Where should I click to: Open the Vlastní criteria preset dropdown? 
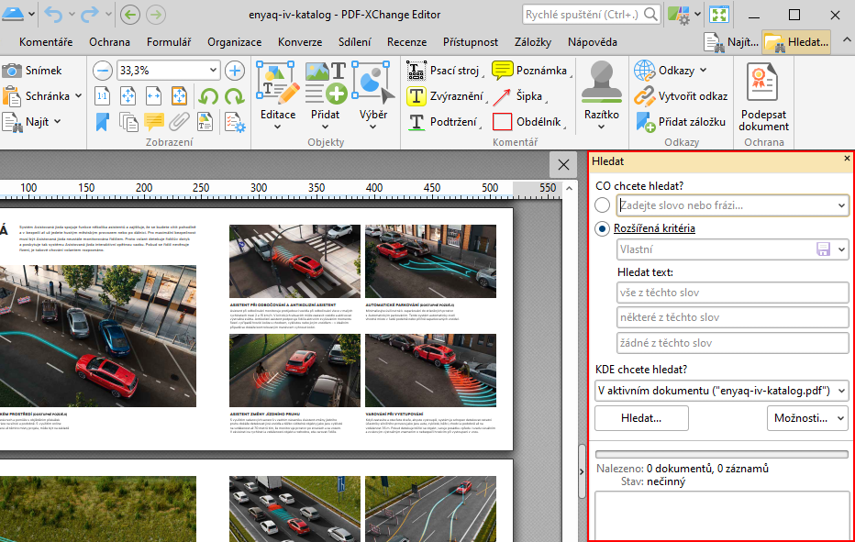pyautogui.click(x=842, y=249)
